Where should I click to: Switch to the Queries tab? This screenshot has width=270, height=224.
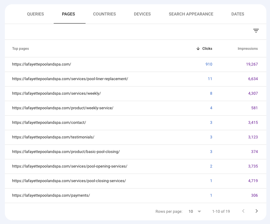(35, 14)
